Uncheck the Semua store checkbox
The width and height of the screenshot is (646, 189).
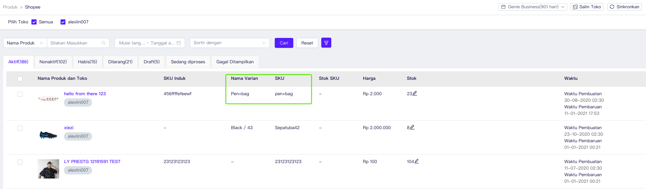click(34, 22)
